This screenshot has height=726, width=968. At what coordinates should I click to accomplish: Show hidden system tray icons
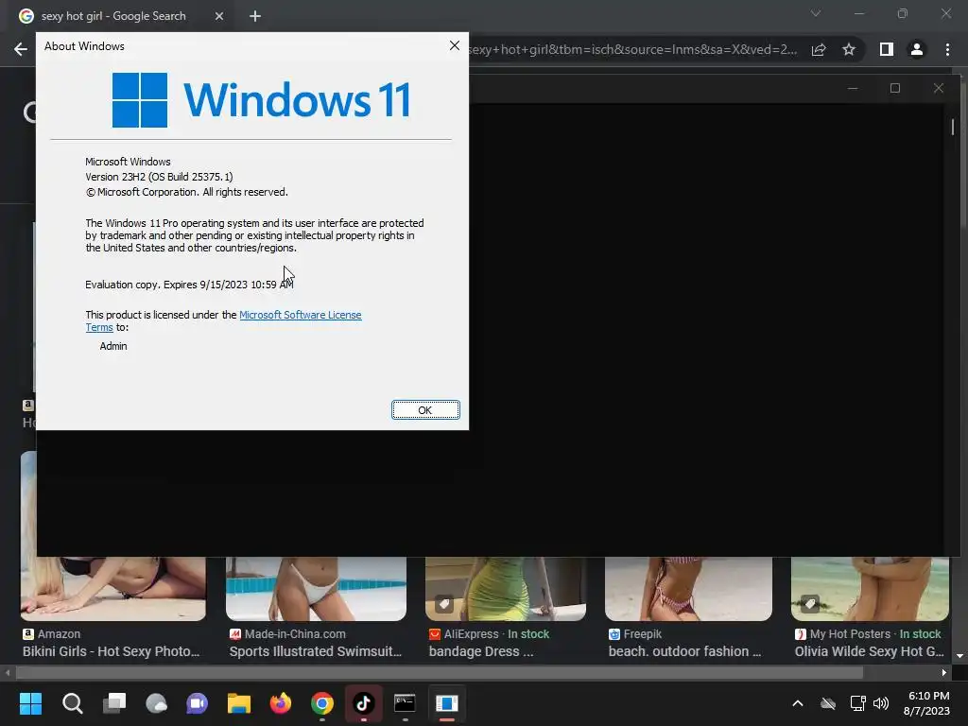click(798, 703)
